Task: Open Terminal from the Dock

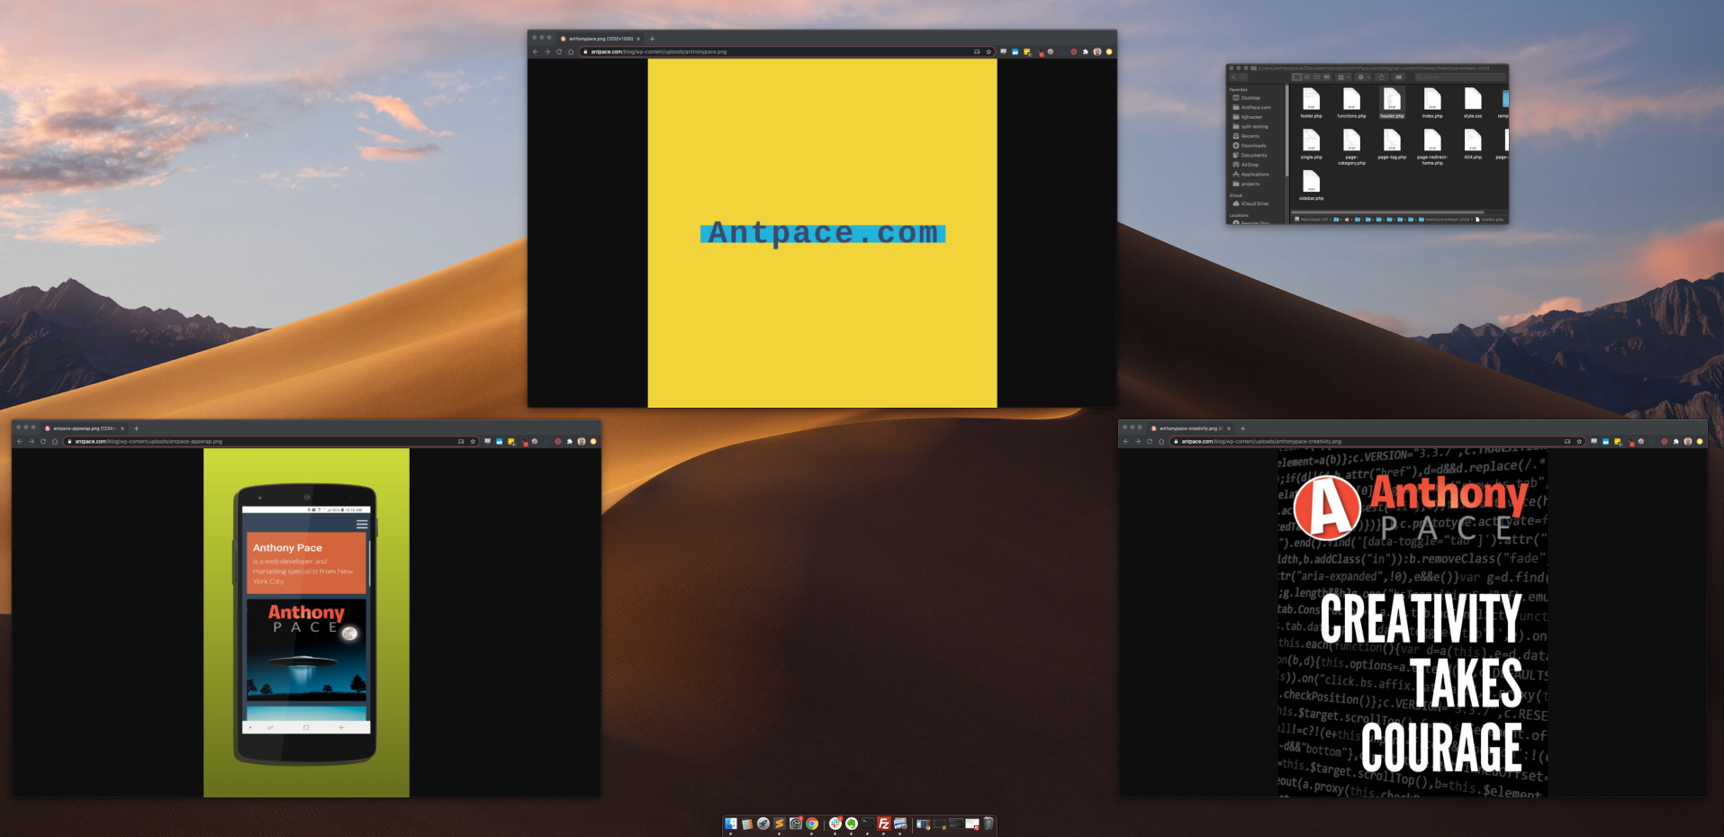Action: pyautogui.click(x=868, y=823)
